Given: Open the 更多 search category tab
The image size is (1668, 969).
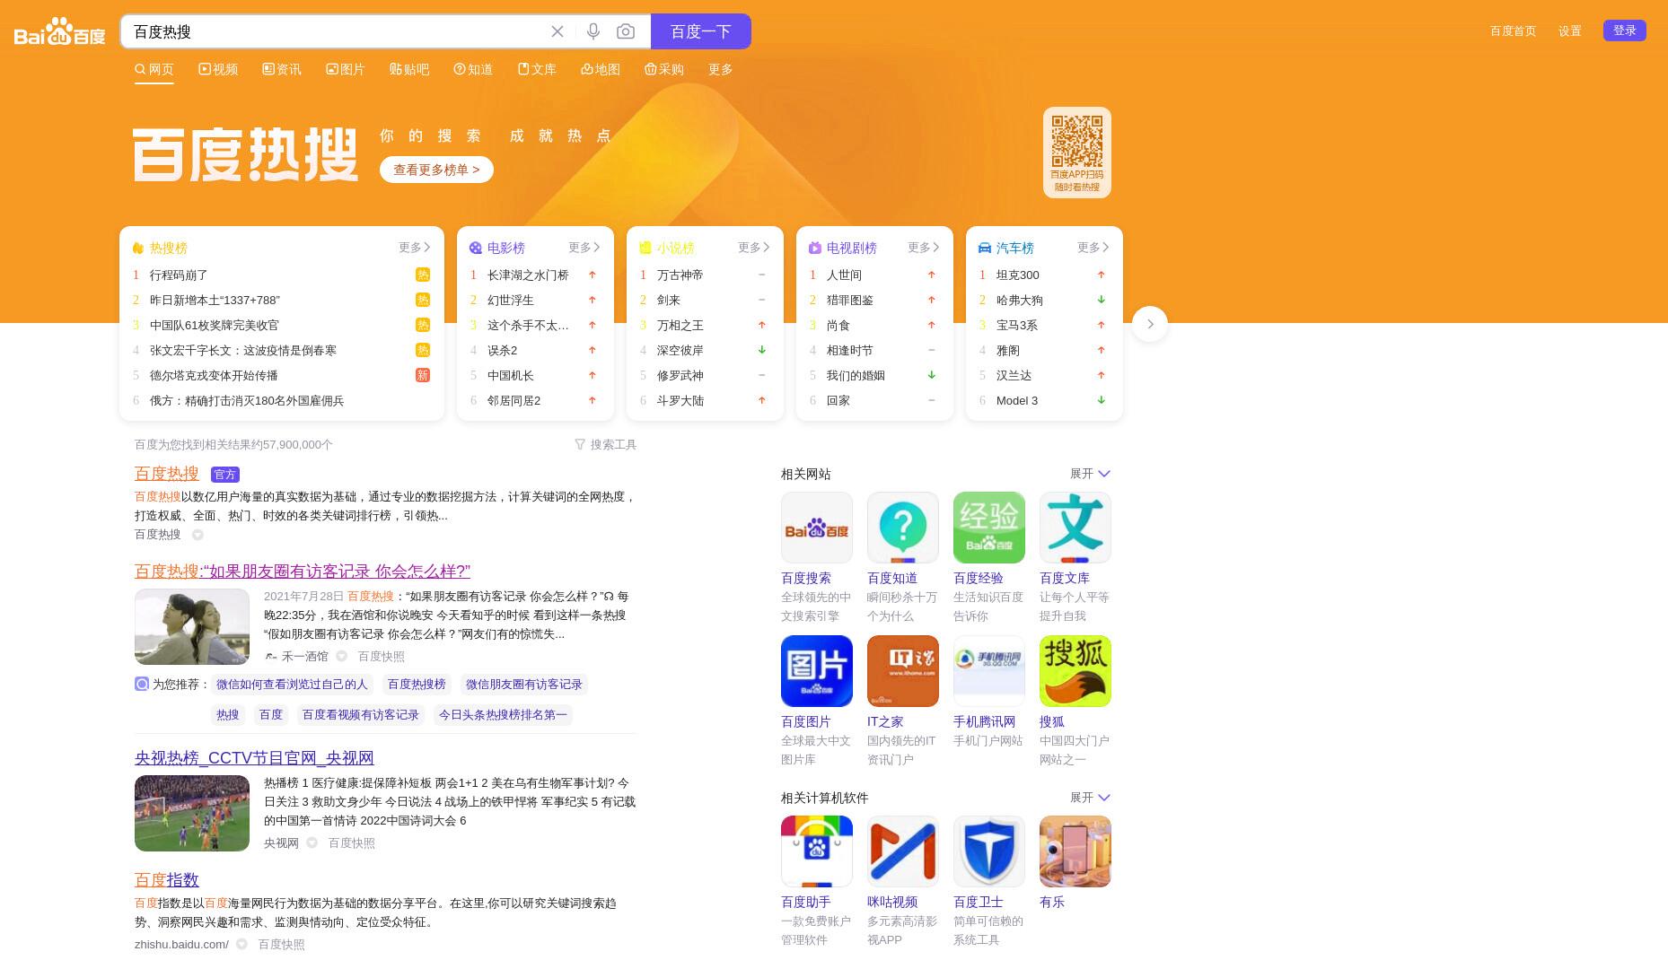Looking at the screenshot, I should [x=721, y=69].
